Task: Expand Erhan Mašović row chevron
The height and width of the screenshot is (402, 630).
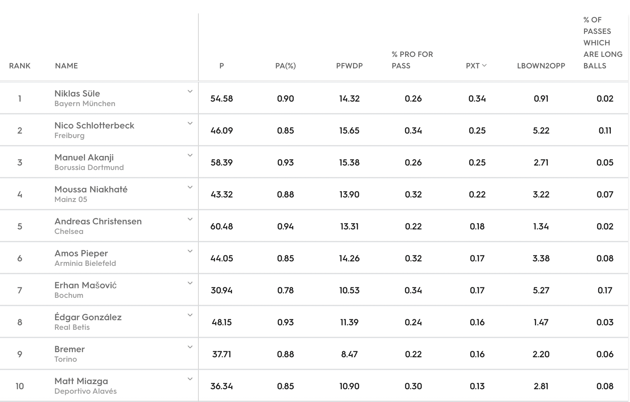Action: tap(190, 283)
